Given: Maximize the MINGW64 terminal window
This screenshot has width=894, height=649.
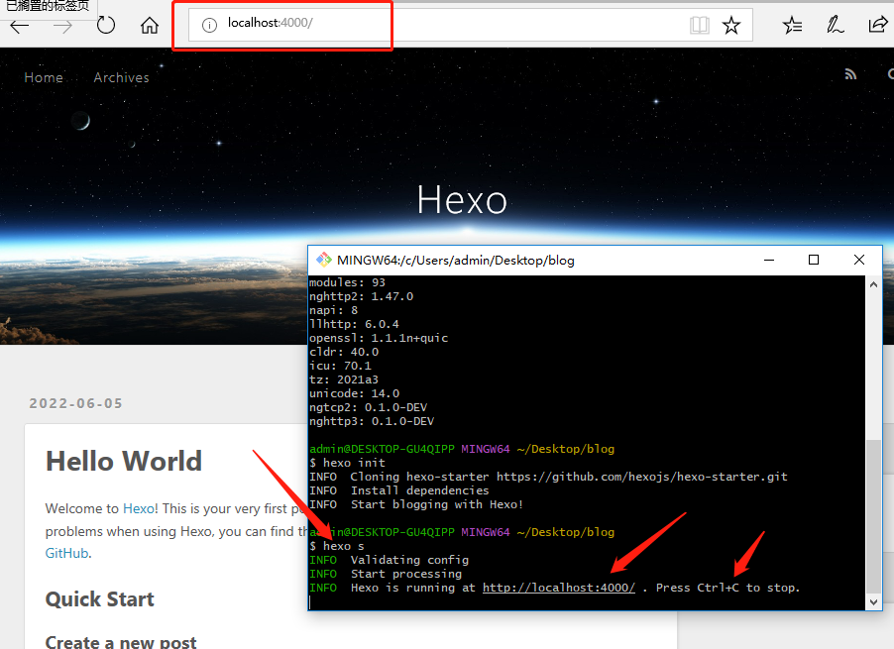Looking at the screenshot, I should (814, 260).
